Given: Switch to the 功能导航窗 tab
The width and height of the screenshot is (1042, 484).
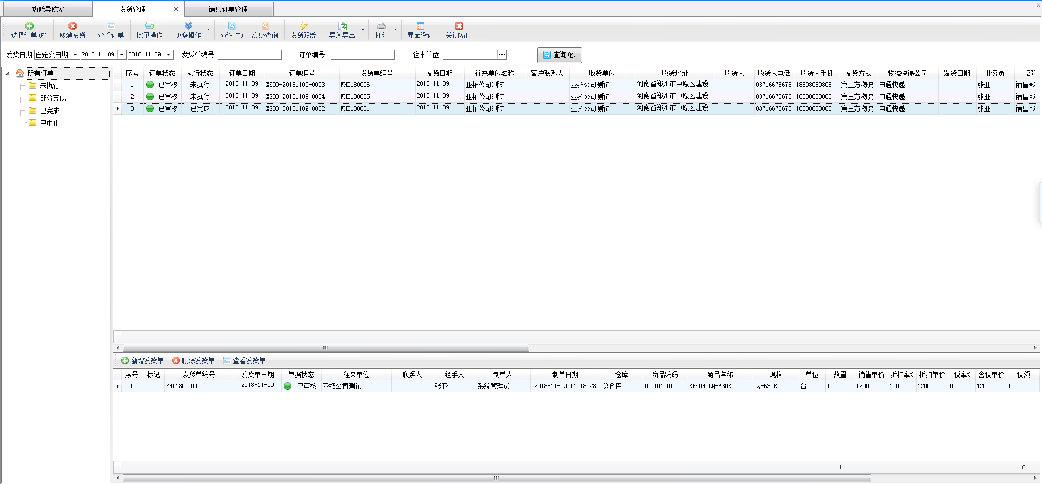Looking at the screenshot, I should (x=48, y=9).
